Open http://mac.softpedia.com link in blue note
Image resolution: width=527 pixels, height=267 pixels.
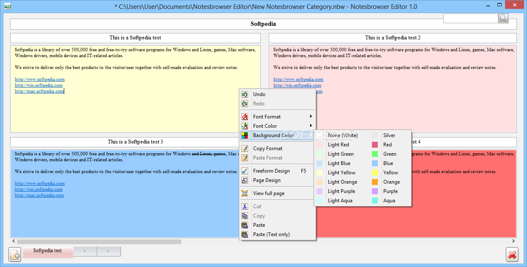pyautogui.click(x=39, y=195)
